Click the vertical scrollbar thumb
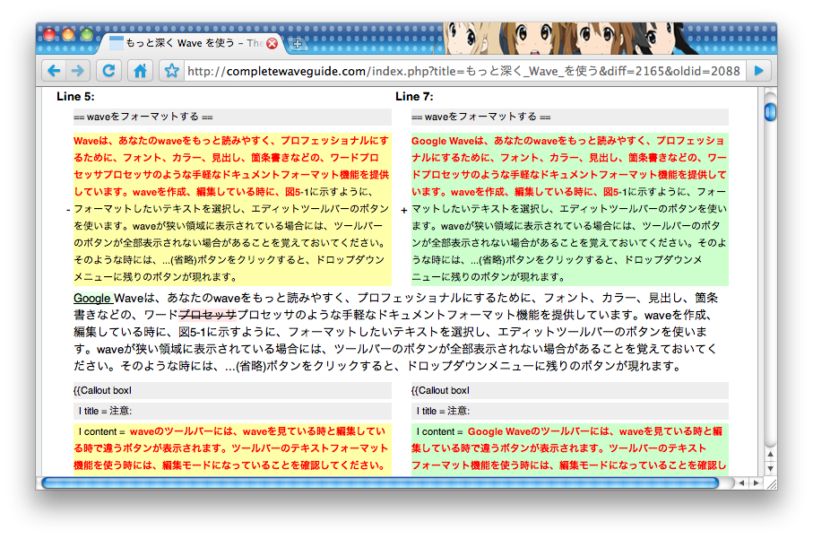Screen dimensions: 813x539 (770, 112)
